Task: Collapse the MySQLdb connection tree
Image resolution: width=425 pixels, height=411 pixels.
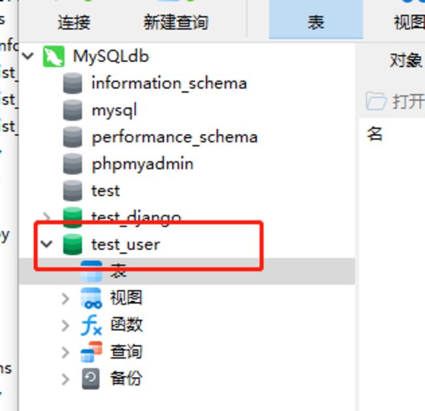Action: [x=27, y=56]
